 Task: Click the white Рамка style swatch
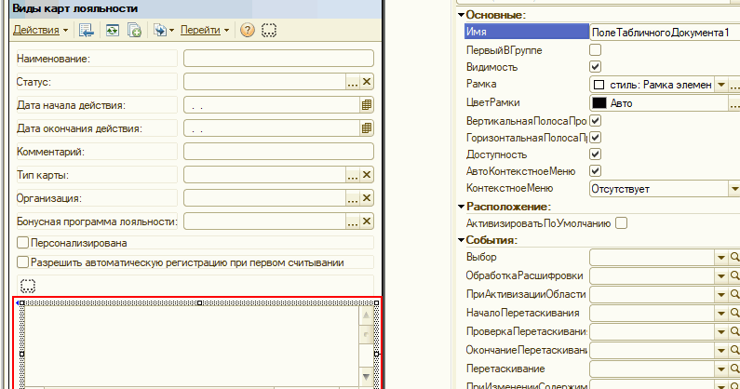(x=599, y=85)
